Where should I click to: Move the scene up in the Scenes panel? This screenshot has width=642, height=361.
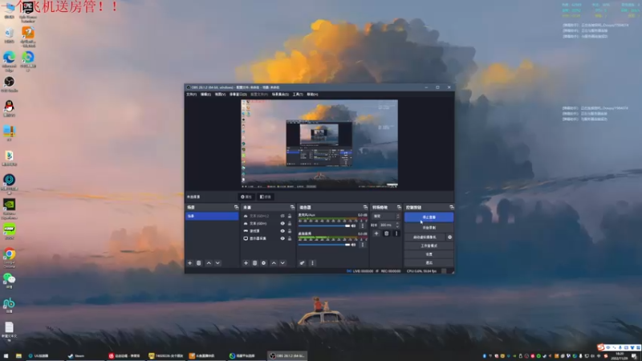(209, 263)
